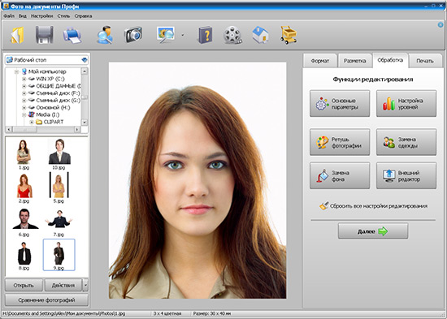Click the Далее button
Screen dimensions: 447x319
pos(373,231)
